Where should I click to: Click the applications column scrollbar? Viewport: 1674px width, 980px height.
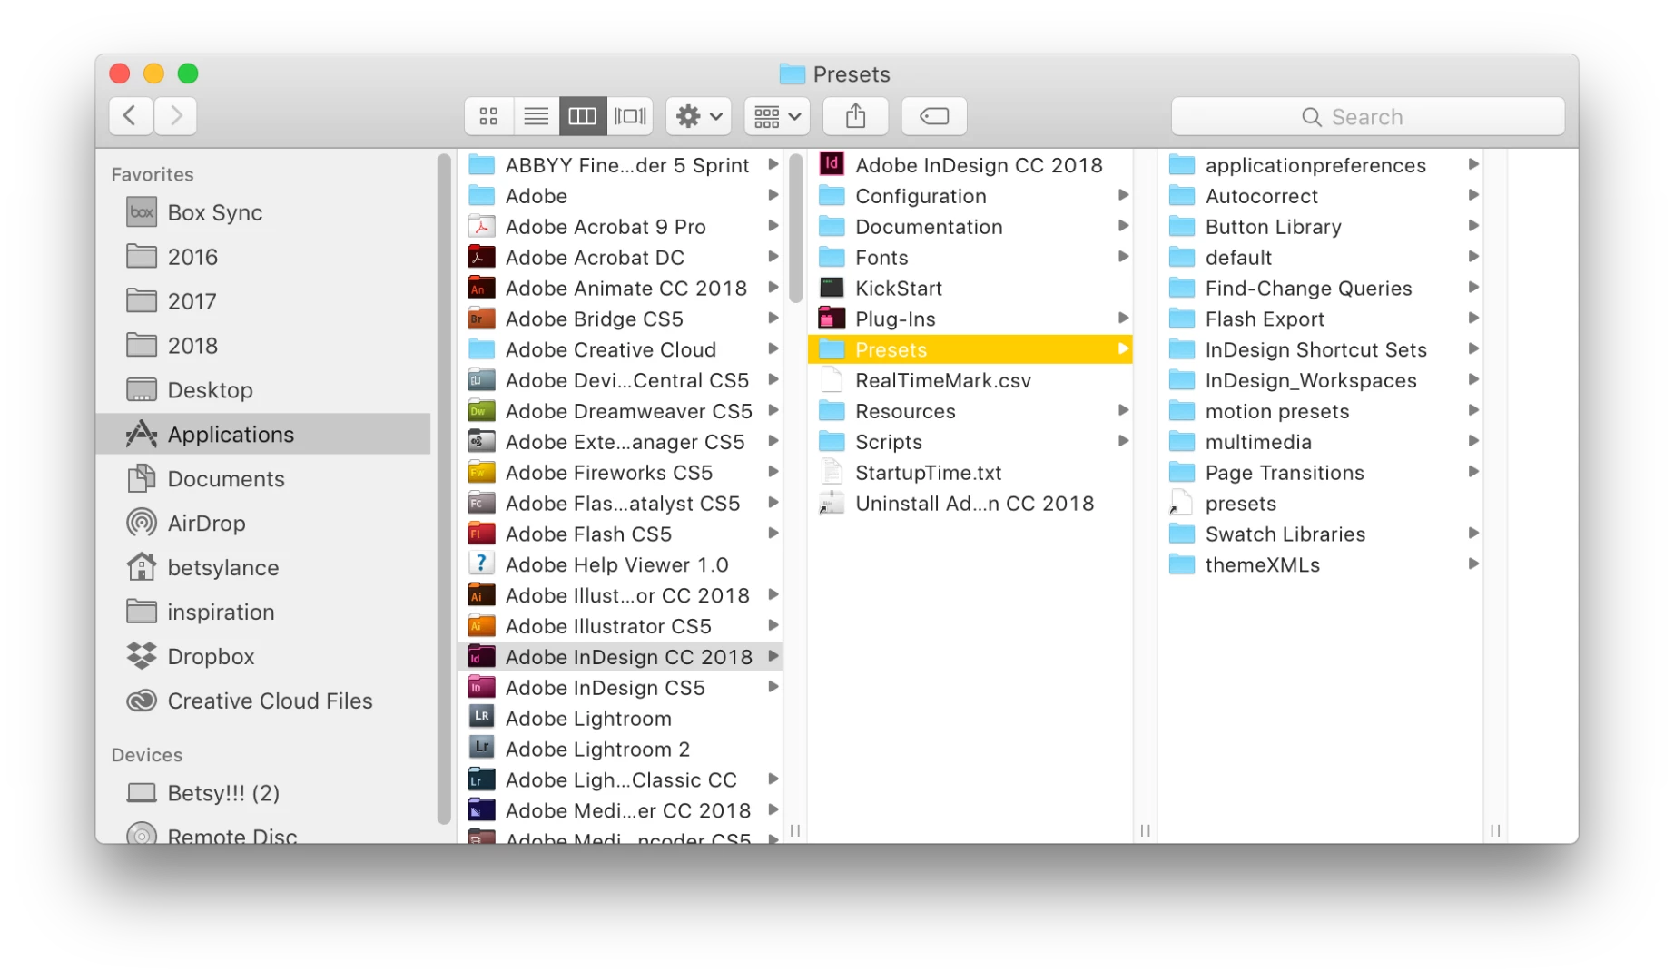click(795, 228)
